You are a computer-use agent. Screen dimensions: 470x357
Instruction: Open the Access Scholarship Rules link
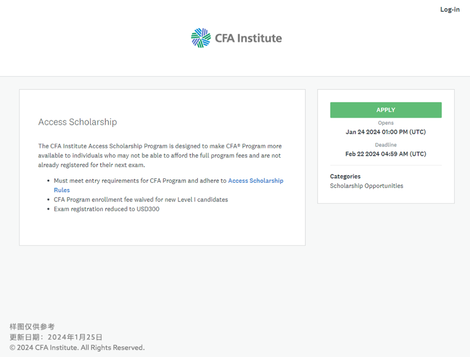(x=255, y=181)
